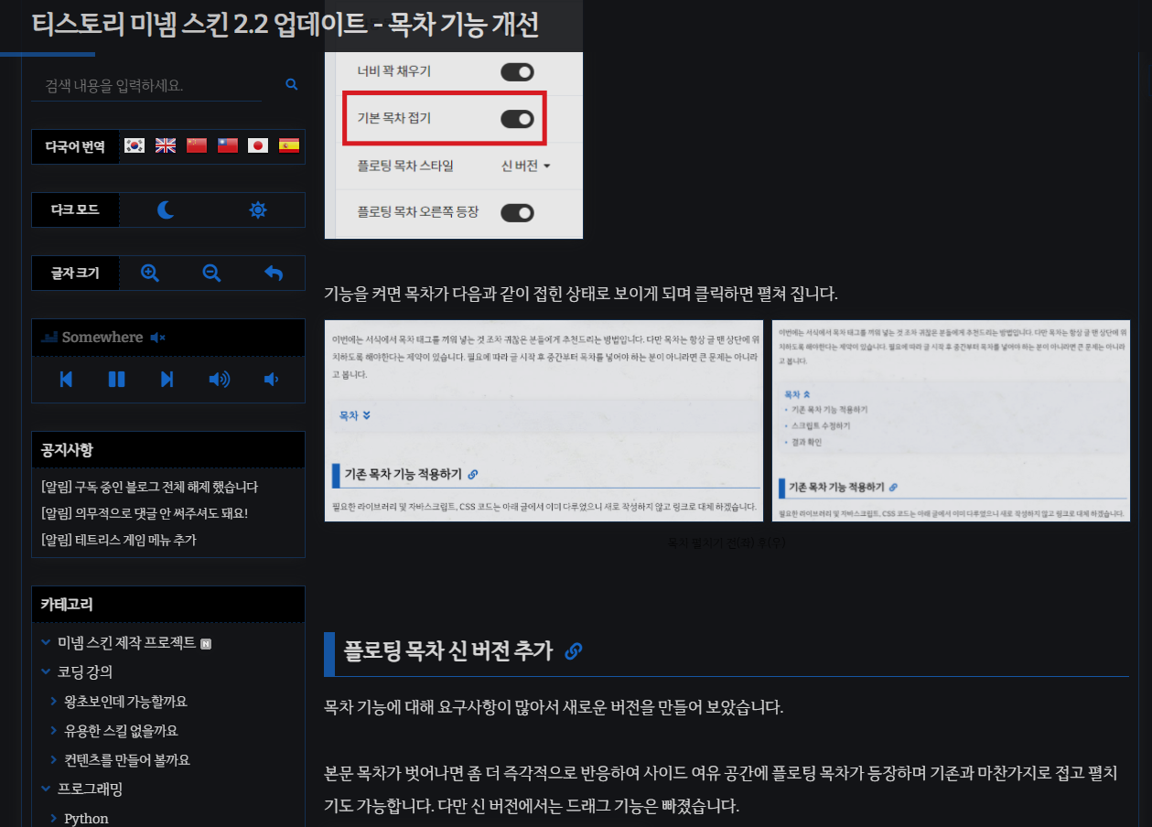This screenshot has width=1152, height=827.
Task: Open notice 의무적으로 댓글 안 써주셔도 돼요
Action: point(145,513)
